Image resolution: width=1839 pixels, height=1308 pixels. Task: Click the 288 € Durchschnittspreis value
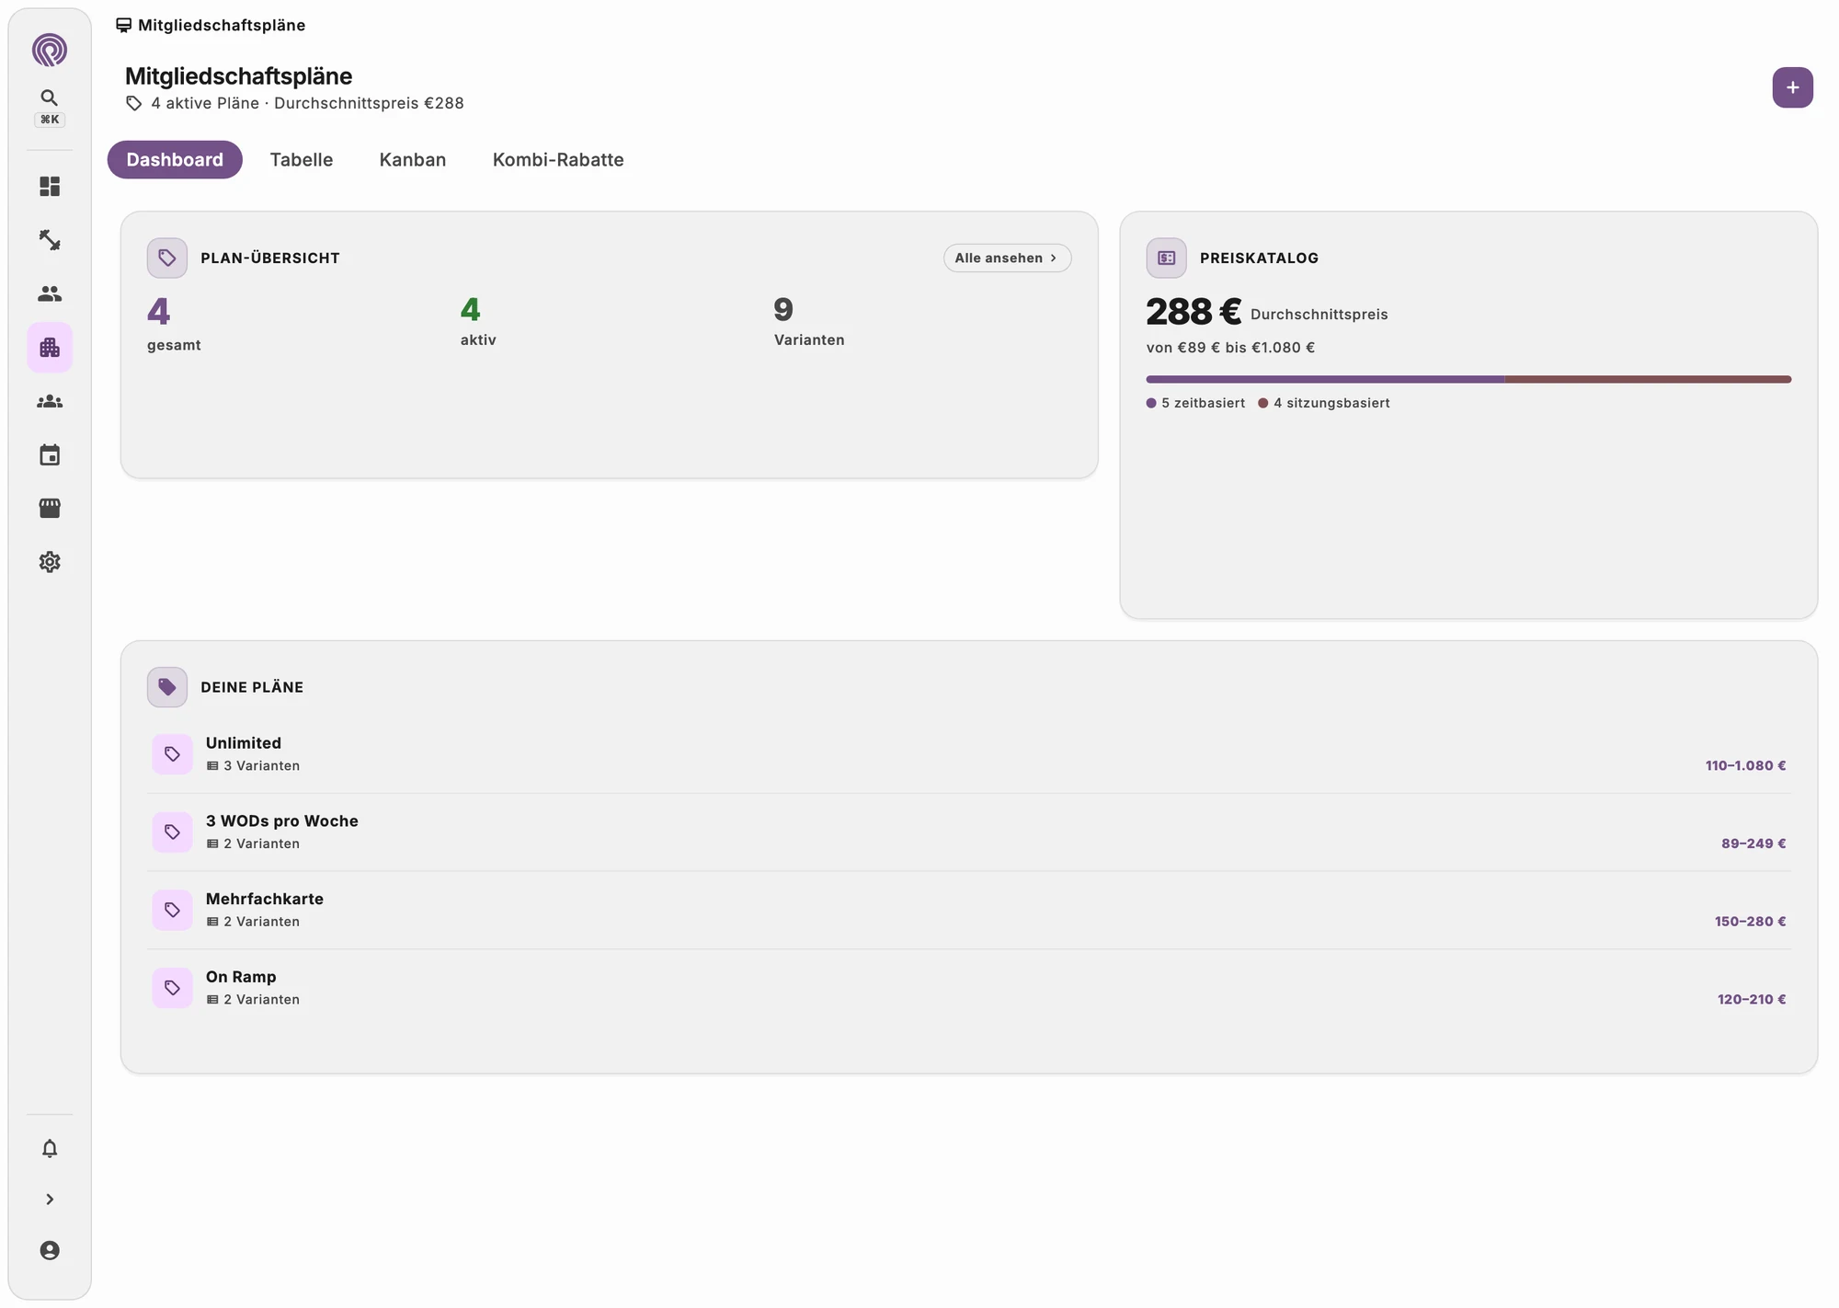click(1194, 312)
